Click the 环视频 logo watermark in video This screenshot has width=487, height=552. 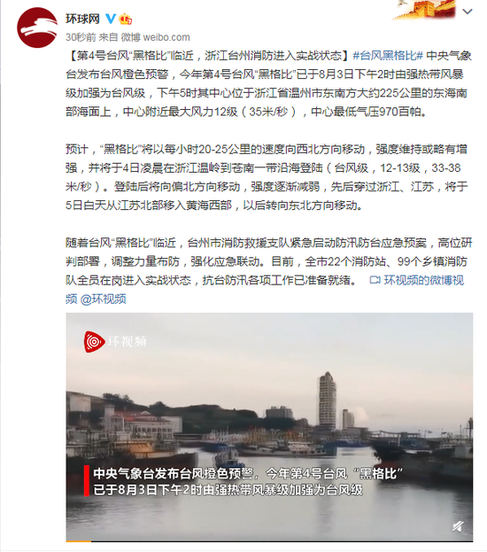click(x=115, y=341)
